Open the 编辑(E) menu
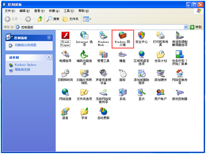 point(25,11)
